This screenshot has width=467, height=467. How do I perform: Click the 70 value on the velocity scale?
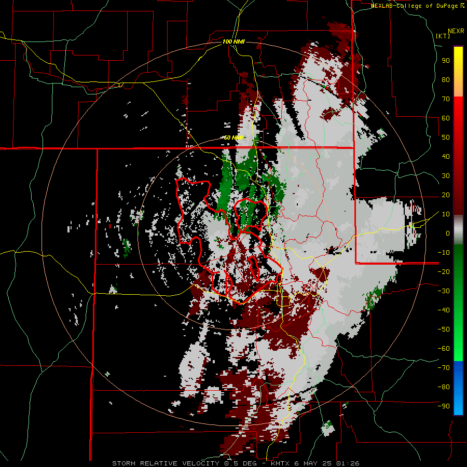tap(446, 99)
